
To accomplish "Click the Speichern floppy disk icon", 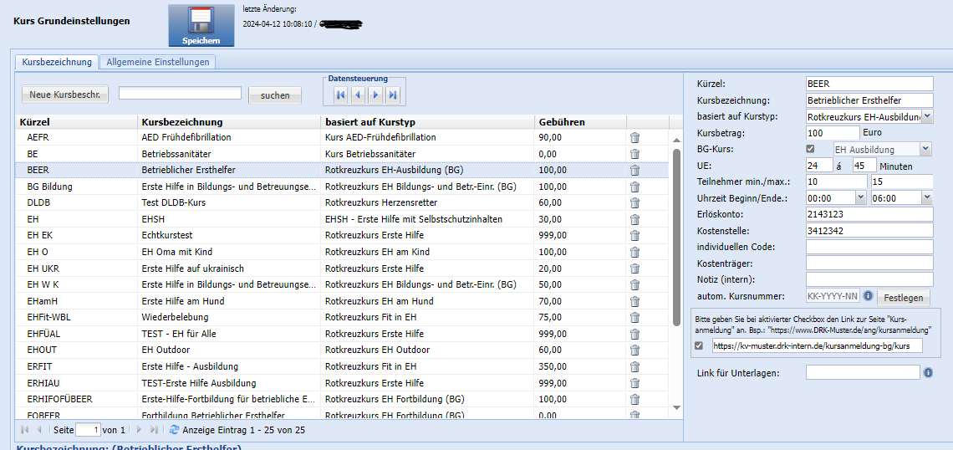I will (201, 20).
